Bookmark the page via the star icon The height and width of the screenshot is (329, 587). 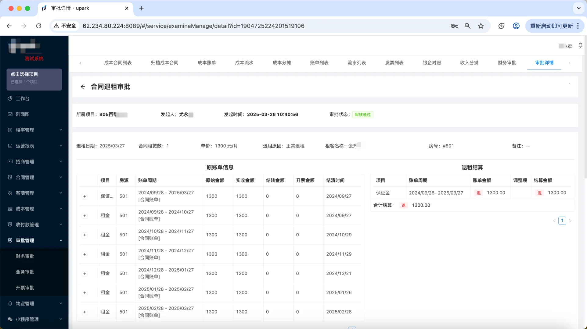[481, 26]
